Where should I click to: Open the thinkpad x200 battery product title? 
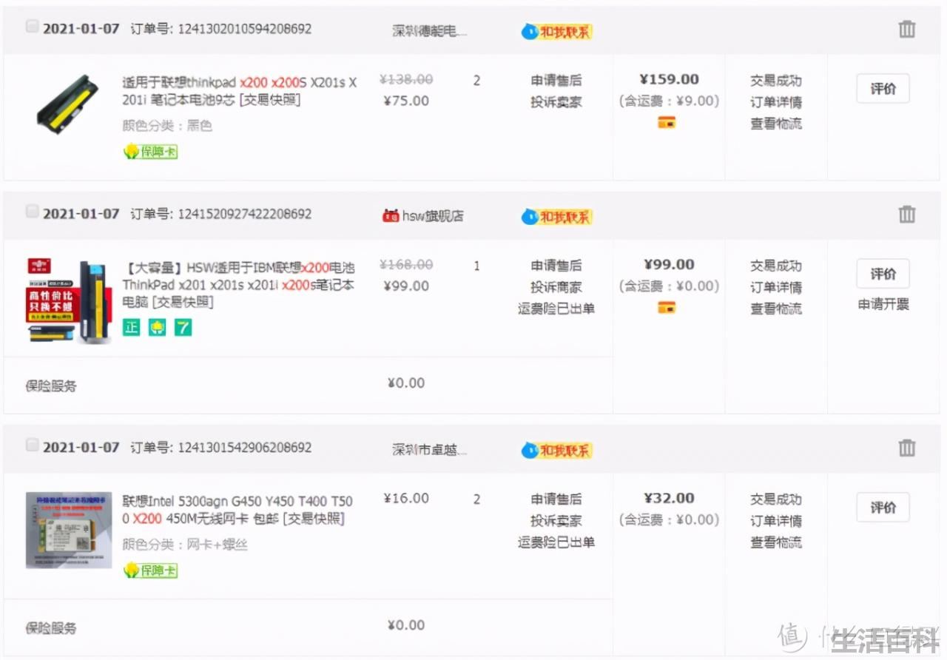point(240,91)
